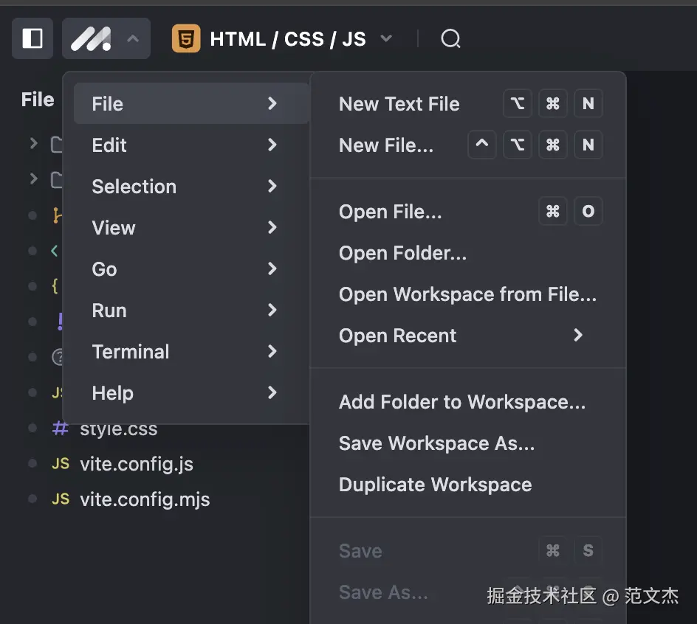The image size is (697, 624).
Task: Expand the HTML / CSS / JS dropdown
Action: pyautogui.click(x=386, y=38)
